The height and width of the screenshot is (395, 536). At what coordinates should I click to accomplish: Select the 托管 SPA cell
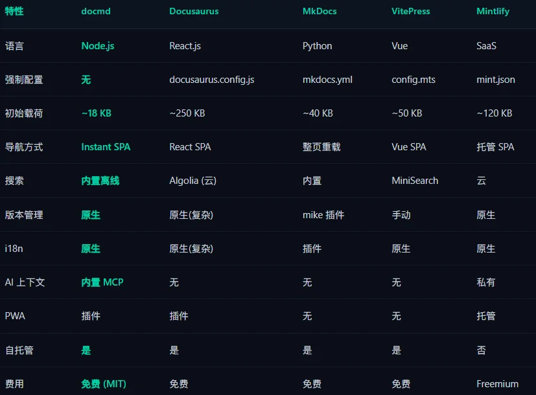point(495,147)
